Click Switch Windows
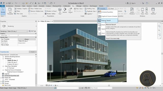The height and width of the screenshot is (91, 163). pyautogui.click(x=132, y=11)
